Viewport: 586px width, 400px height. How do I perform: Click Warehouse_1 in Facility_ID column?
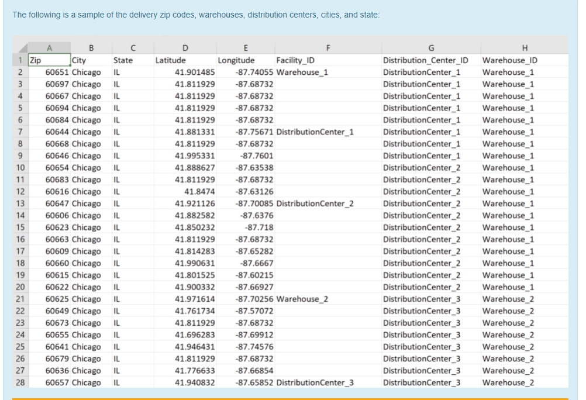tap(328, 72)
